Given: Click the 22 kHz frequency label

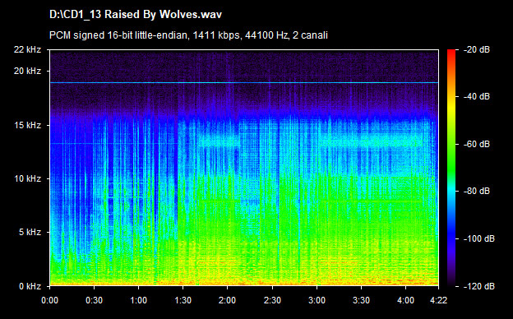Looking at the screenshot, I should point(27,49).
